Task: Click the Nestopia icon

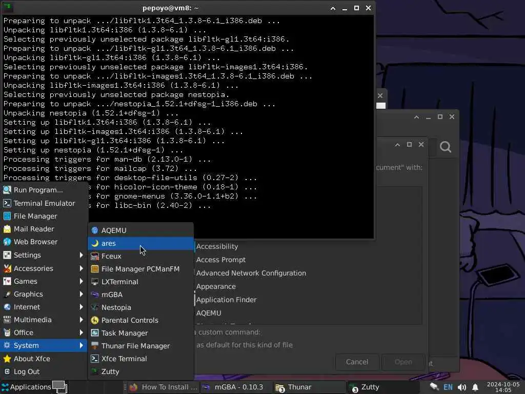Action: point(95,307)
